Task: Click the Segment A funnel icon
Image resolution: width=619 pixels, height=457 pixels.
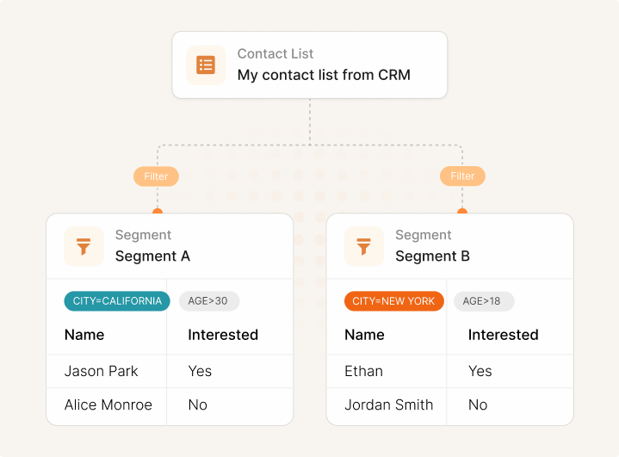Action: click(84, 246)
